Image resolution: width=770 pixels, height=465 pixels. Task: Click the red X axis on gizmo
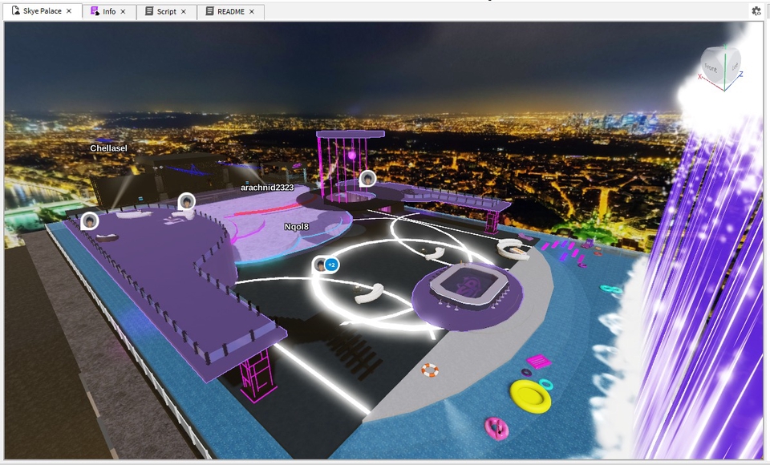pyautogui.click(x=701, y=77)
